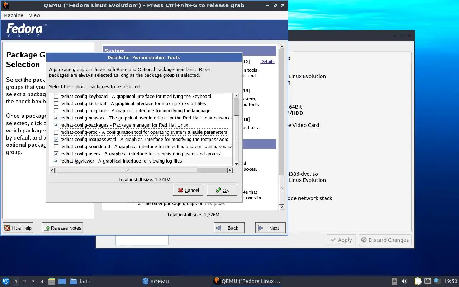Switch to workspace 2

(24, 282)
